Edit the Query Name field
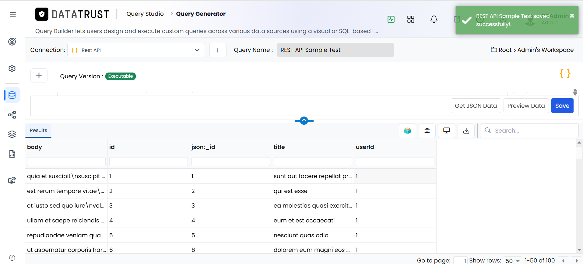 click(x=335, y=50)
